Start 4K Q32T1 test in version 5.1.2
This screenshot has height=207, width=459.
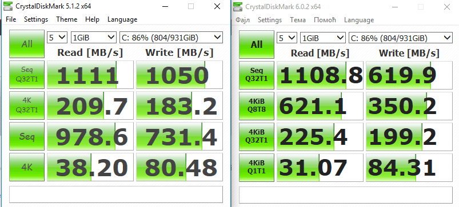tap(27, 105)
